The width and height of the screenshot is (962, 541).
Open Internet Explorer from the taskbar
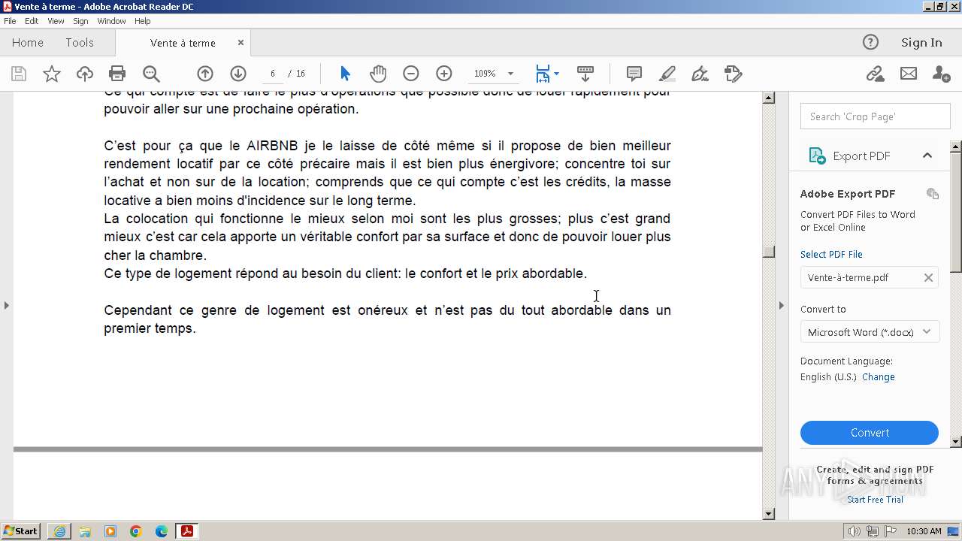coord(59,531)
